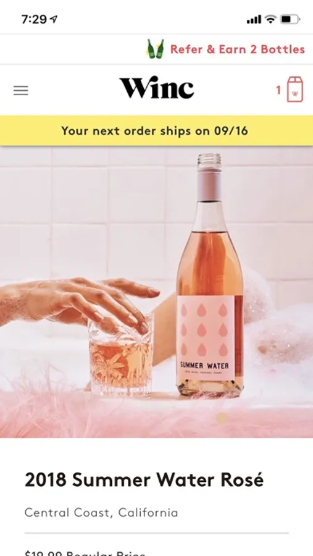Tap the green bottles referral icon
The height and width of the screenshot is (556, 313).
point(156,49)
